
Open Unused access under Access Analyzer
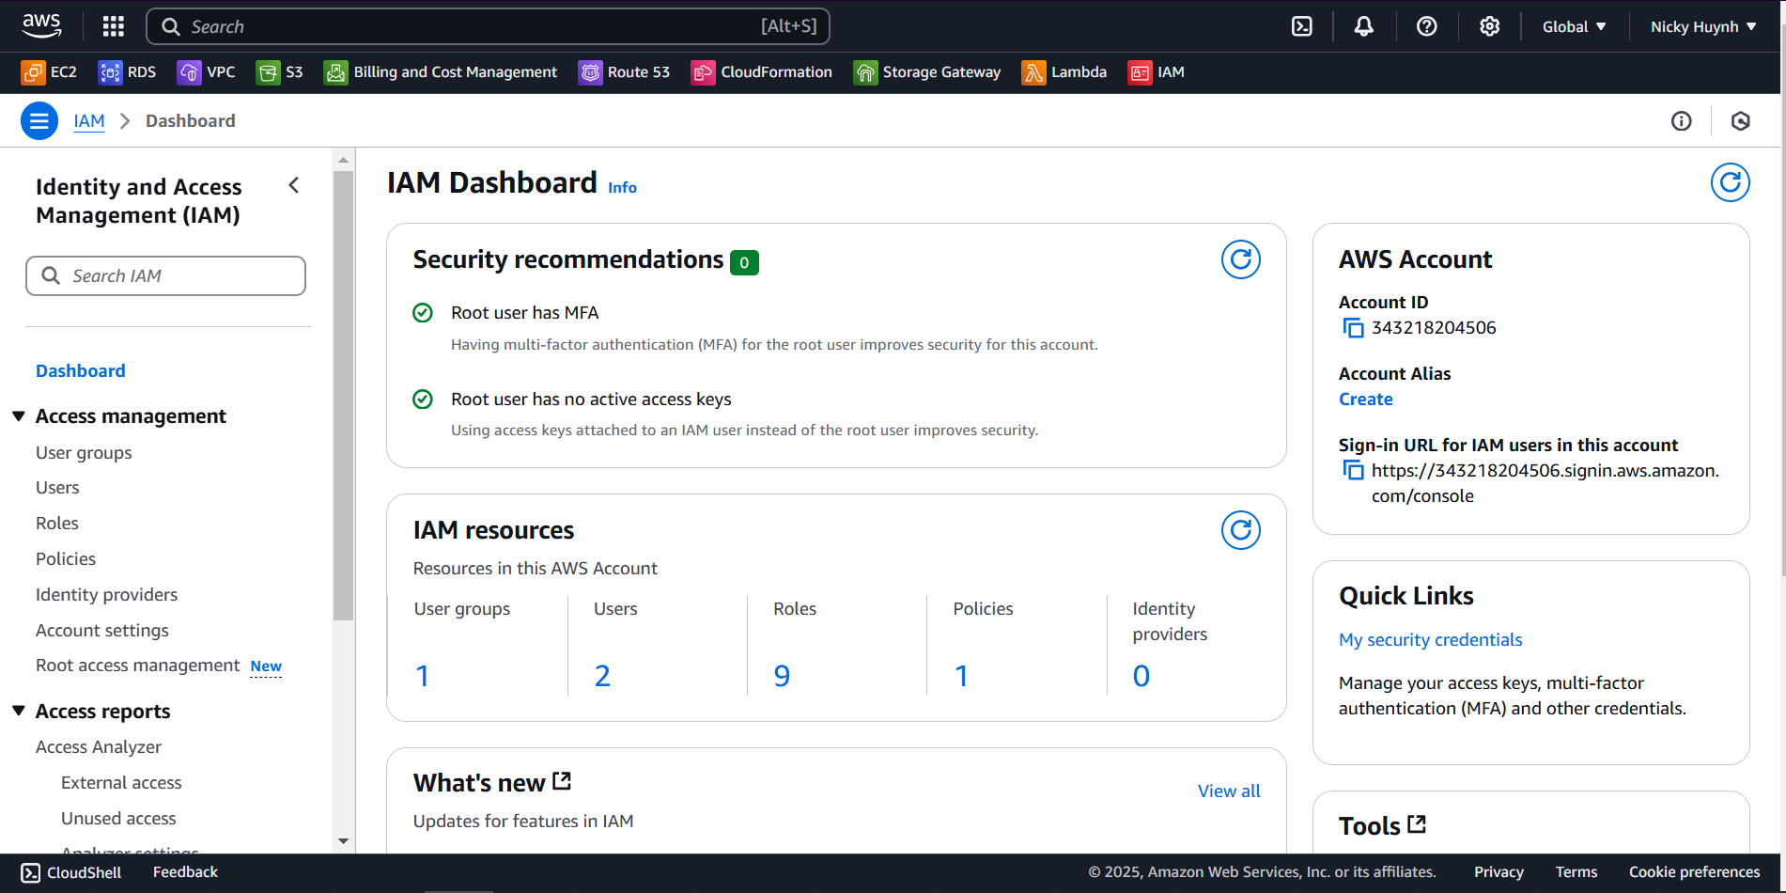(x=118, y=819)
